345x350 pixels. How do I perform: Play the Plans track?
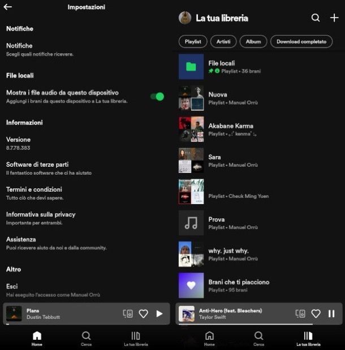(159, 314)
